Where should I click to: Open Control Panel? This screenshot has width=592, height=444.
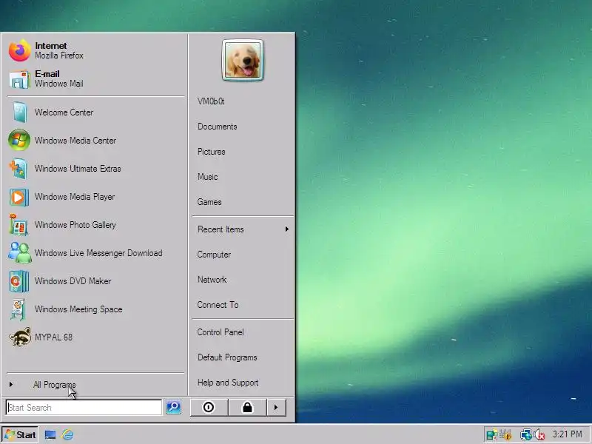click(x=221, y=332)
